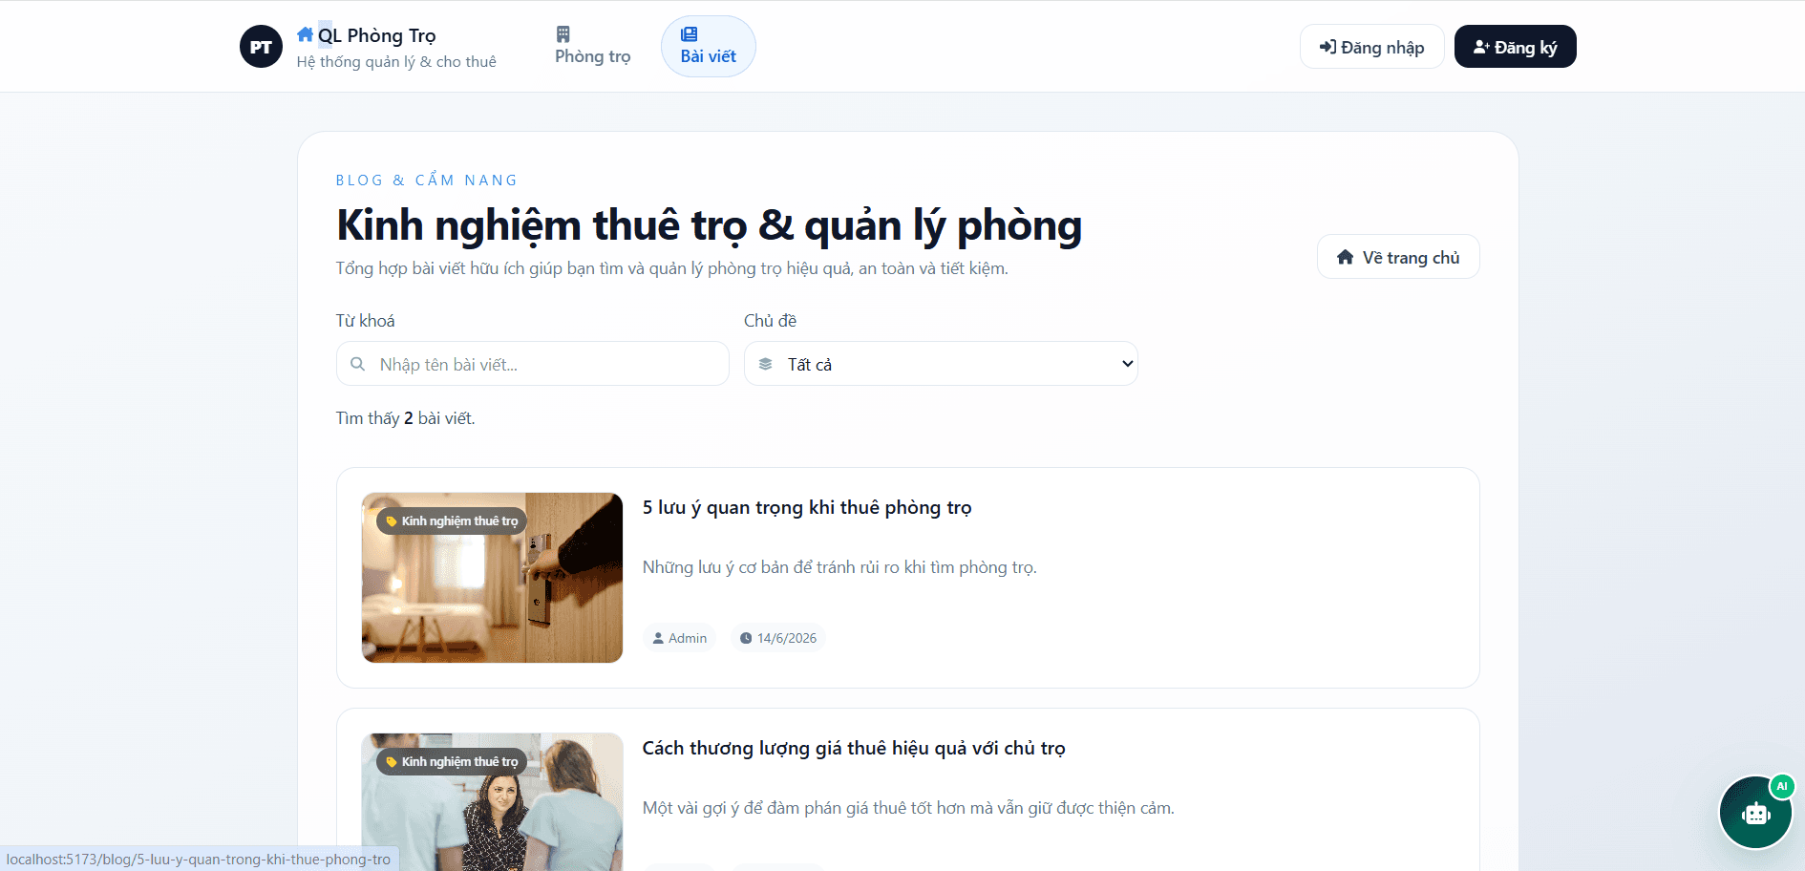Click the excerpt Những lưu ý cơ bản để tránh rủi ro
The width and height of the screenshot is (1805, 871).
click(x=839, y=567)
